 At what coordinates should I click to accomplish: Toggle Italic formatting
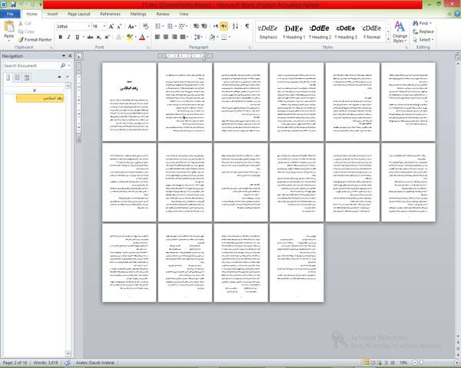click(68, 37)
